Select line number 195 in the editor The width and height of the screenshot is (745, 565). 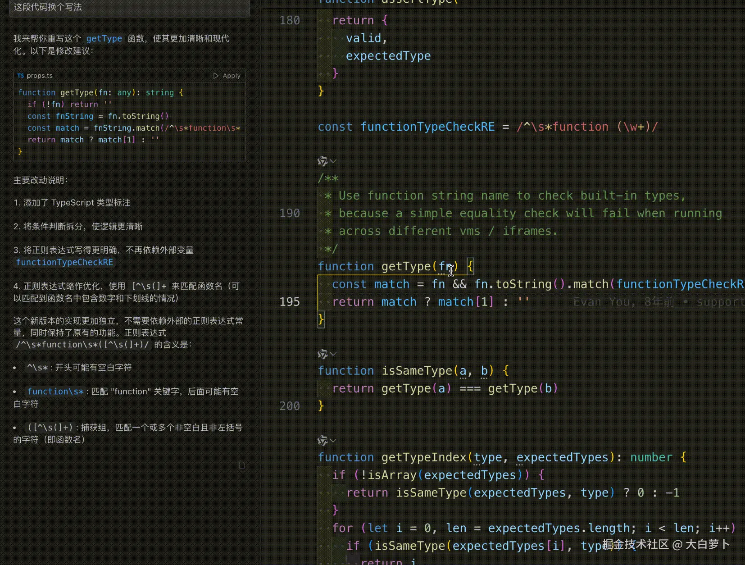point(290,302)
